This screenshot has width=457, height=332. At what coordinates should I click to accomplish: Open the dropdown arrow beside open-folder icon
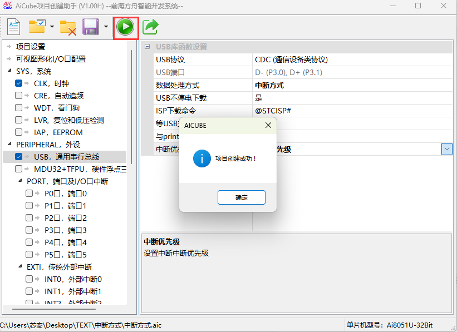tap(52, 27)
